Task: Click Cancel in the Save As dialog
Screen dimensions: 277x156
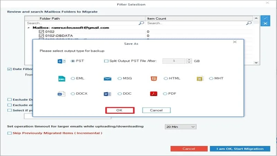Action: tap(157, 110)
